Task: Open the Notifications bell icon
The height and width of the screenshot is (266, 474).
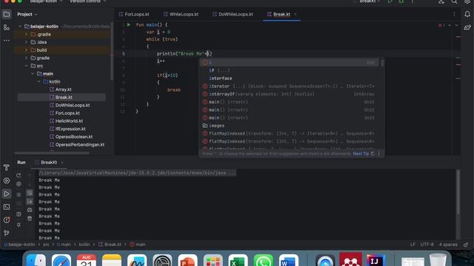Action: pyautogui.click(x=467, y=14)
